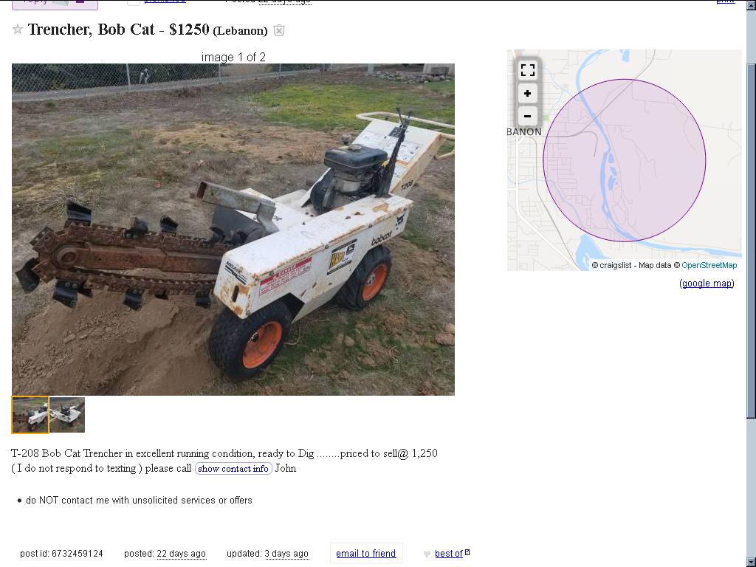Open the map in fullscreen mode
The width and height of the screenshot is (756, 567).
coord(527,70)
